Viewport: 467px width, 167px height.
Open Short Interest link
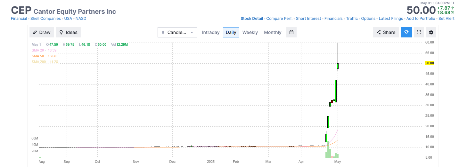tap(308, 19)
